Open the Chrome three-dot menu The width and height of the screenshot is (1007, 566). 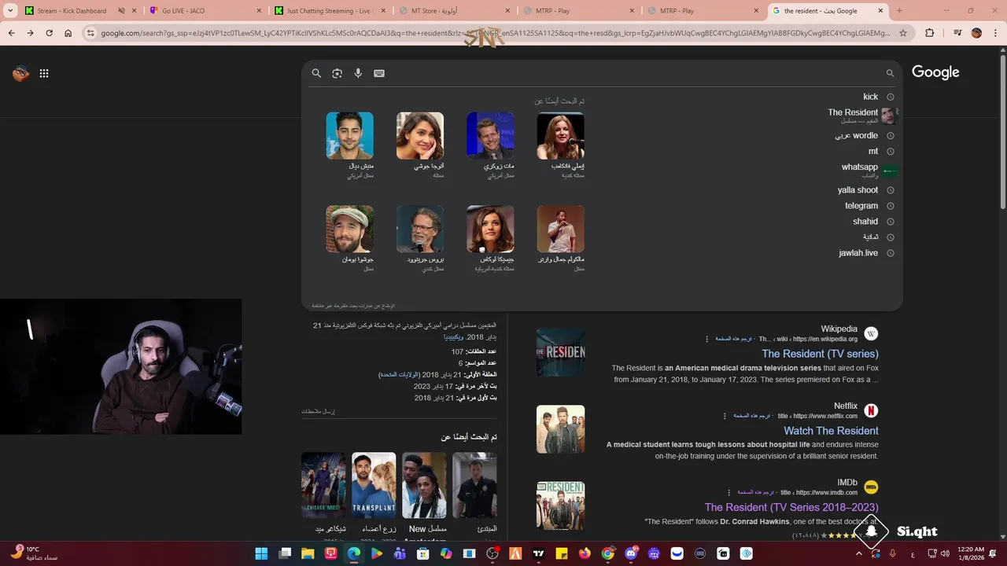tap(995, 33)
